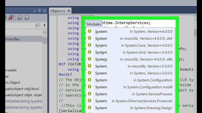Image resolution: width=202 pixels, height=113 pixels.
Task: Select the ldSetter(string typeNa method
Action: [x=24, y=107]
